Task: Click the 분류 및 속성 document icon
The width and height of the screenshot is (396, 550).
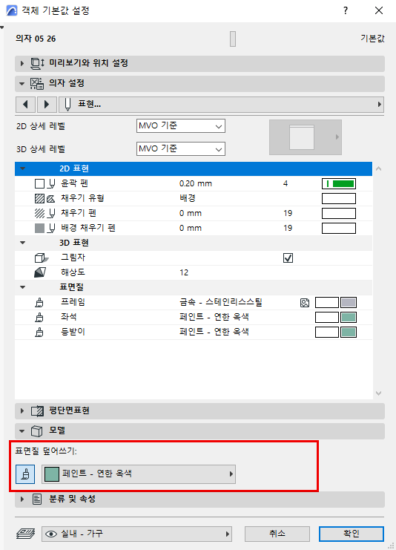Action: [x=37, y=499]
